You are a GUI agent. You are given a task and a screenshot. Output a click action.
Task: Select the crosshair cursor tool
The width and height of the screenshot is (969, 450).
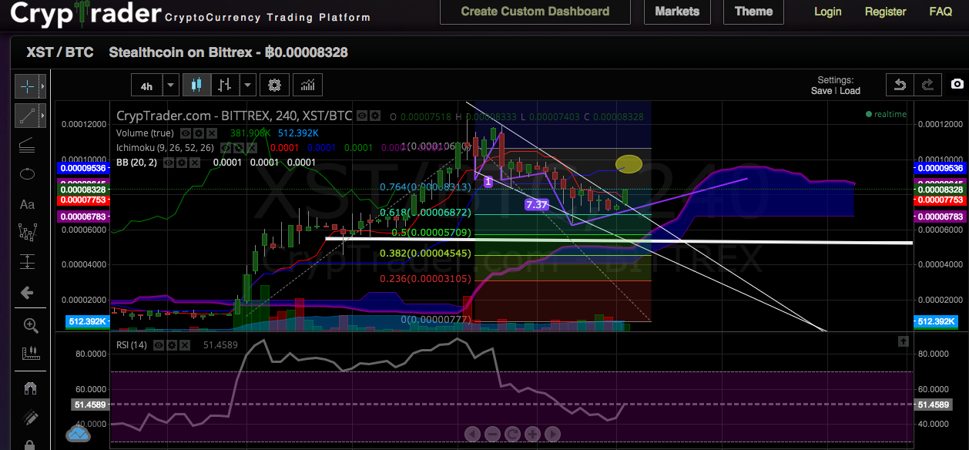coord(26,86)
